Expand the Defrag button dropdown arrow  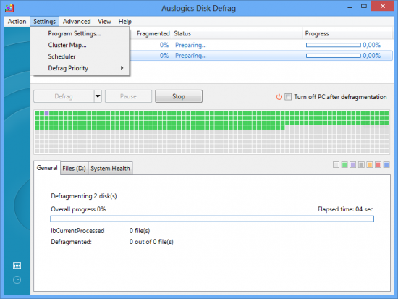coord(98,96)
